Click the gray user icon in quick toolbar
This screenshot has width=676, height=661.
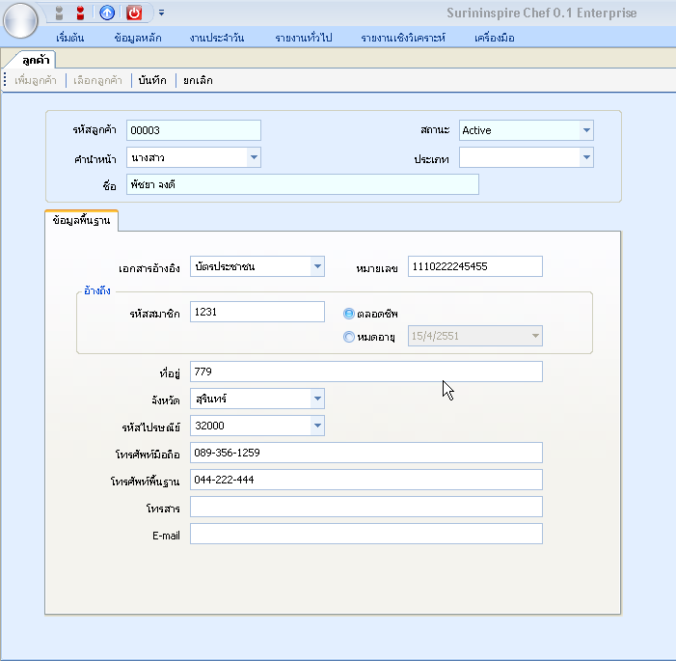59,14
